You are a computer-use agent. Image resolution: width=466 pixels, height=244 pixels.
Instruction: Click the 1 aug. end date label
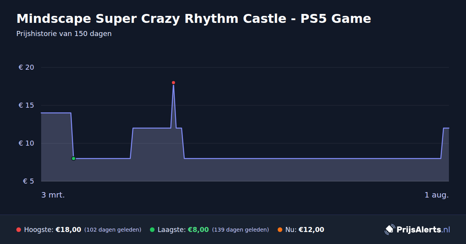tap(436, 195)
